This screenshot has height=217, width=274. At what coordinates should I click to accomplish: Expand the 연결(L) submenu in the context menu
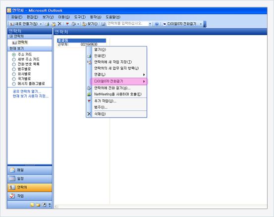pos(116,75)
